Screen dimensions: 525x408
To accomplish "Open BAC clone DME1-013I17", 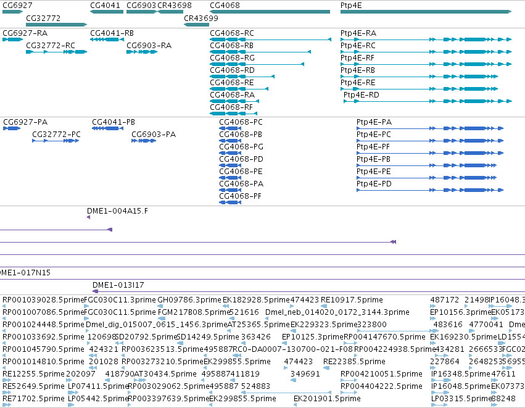I will tap(308, 291).
